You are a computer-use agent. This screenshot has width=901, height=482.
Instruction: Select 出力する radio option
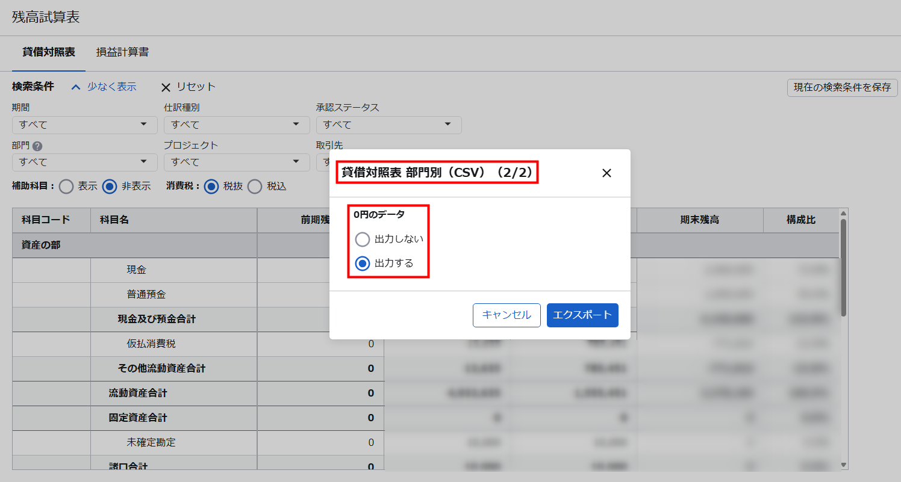pos(362,264)
